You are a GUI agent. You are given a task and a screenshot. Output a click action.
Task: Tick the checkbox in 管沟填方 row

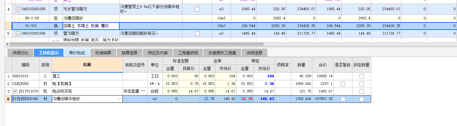click(x=197, y=34)
